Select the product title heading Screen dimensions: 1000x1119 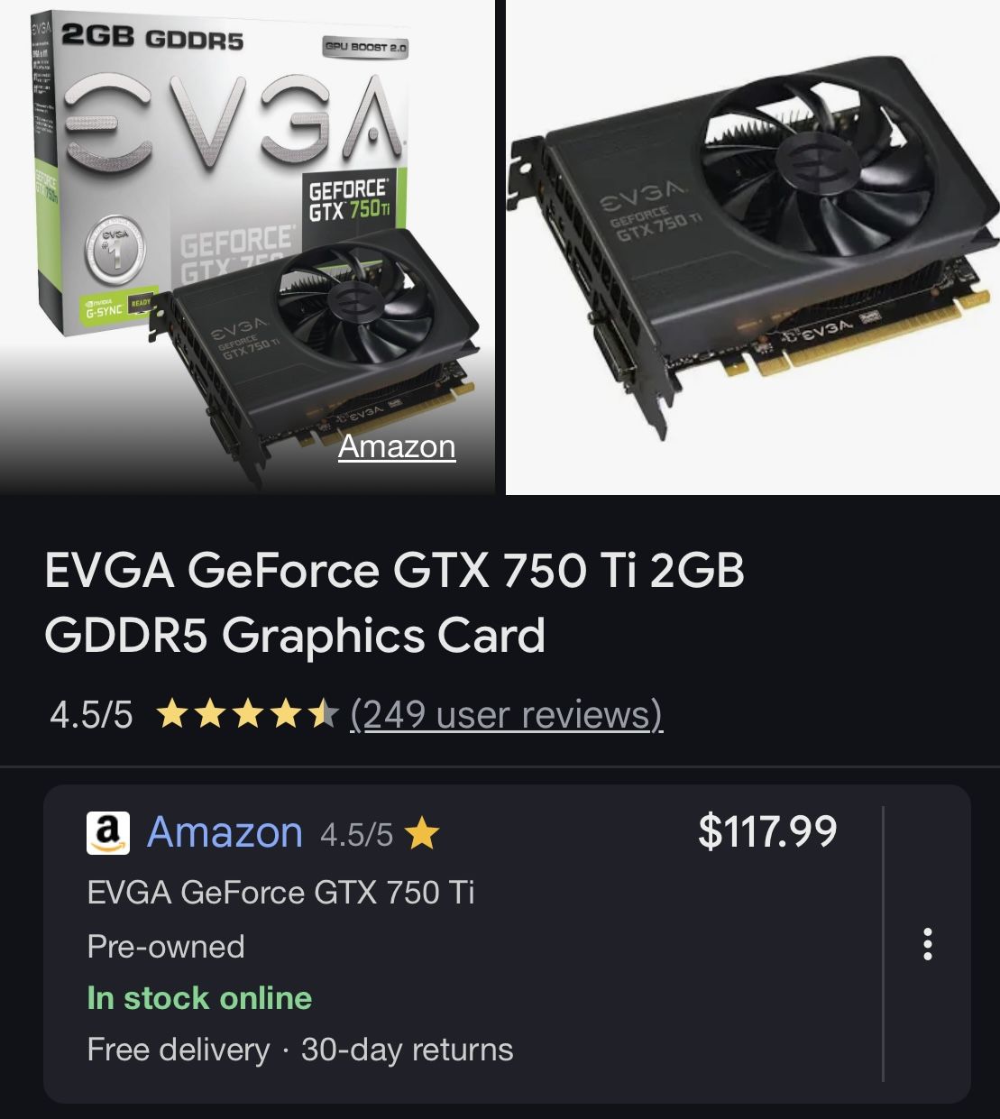pos(394,602)
